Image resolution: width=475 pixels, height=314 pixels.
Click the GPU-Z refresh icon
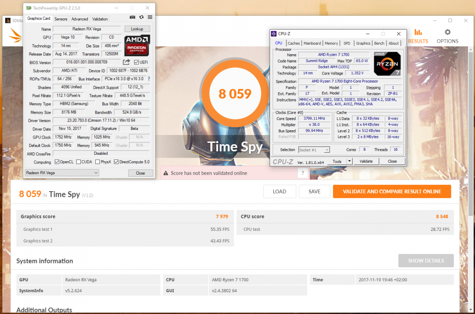141,17
